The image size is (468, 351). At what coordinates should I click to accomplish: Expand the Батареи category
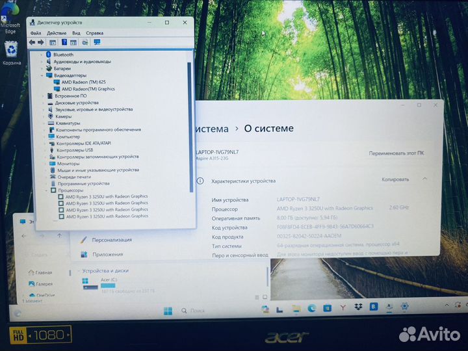click(x=42, y=68)
